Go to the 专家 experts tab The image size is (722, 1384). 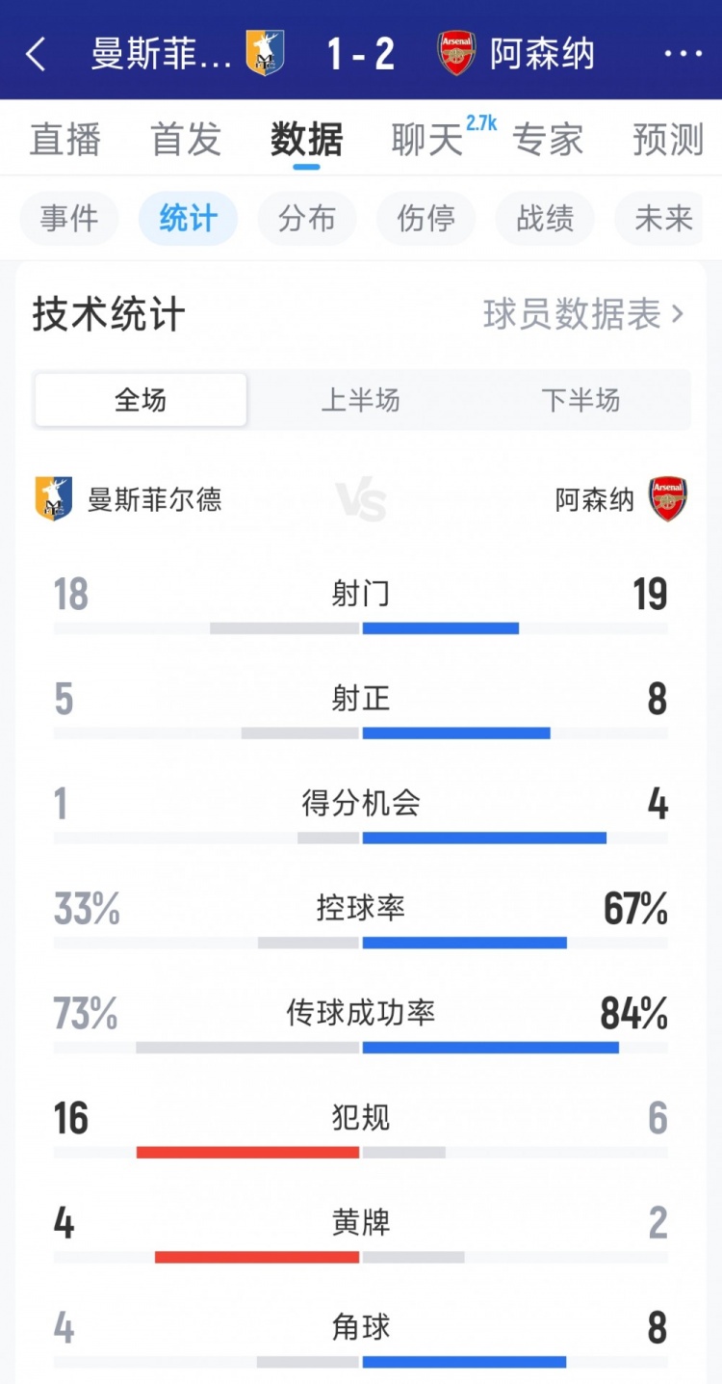pyautogui.click(x=548, y=140)
